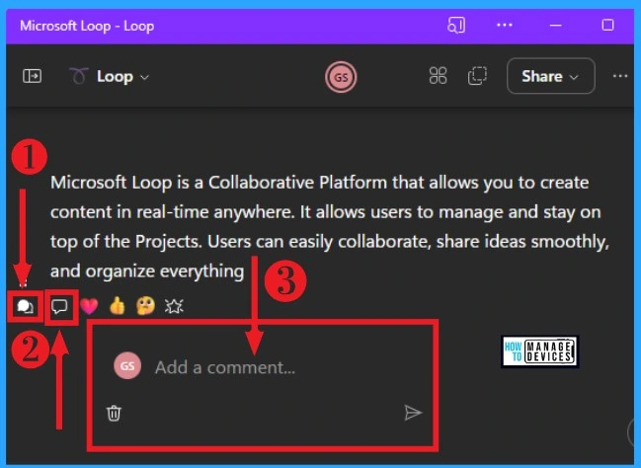Click the copy component icon
The width and height of the screenshot is (641, 468).
pos(477,76)
